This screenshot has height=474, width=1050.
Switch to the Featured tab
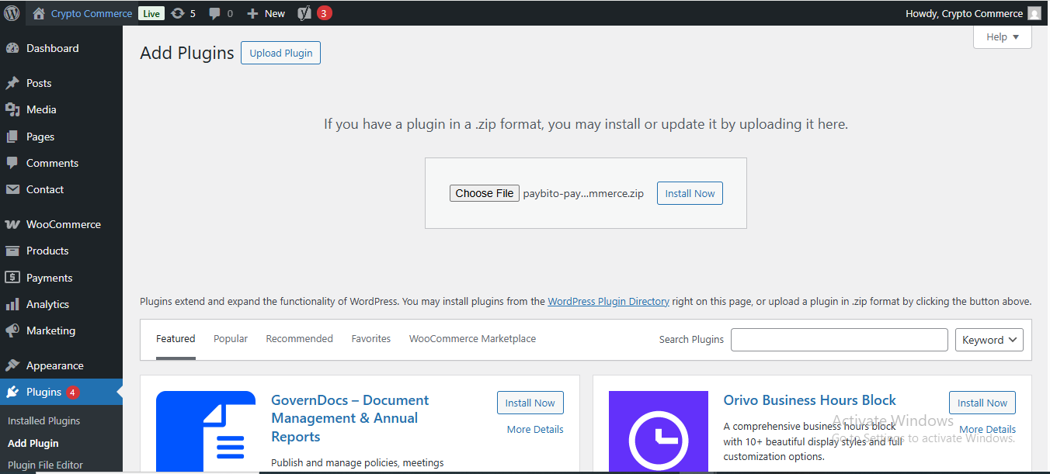click(176, 339)
